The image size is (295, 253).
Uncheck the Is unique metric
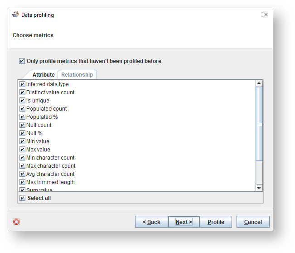pos(22,101)
